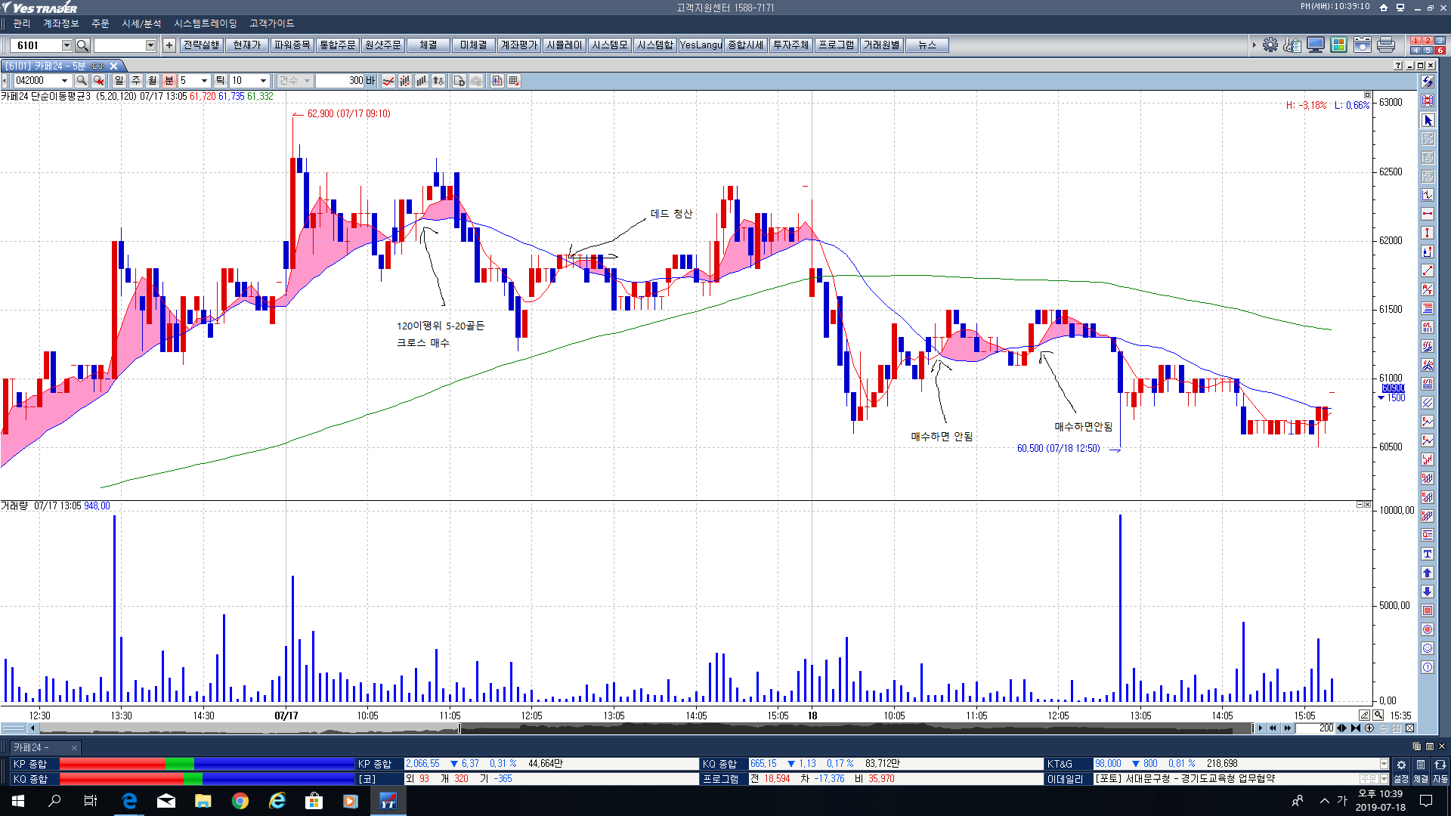Viewport: 1451px width, 816px height.
Task: Open the colored grid layout icon
Action: 1338,45
